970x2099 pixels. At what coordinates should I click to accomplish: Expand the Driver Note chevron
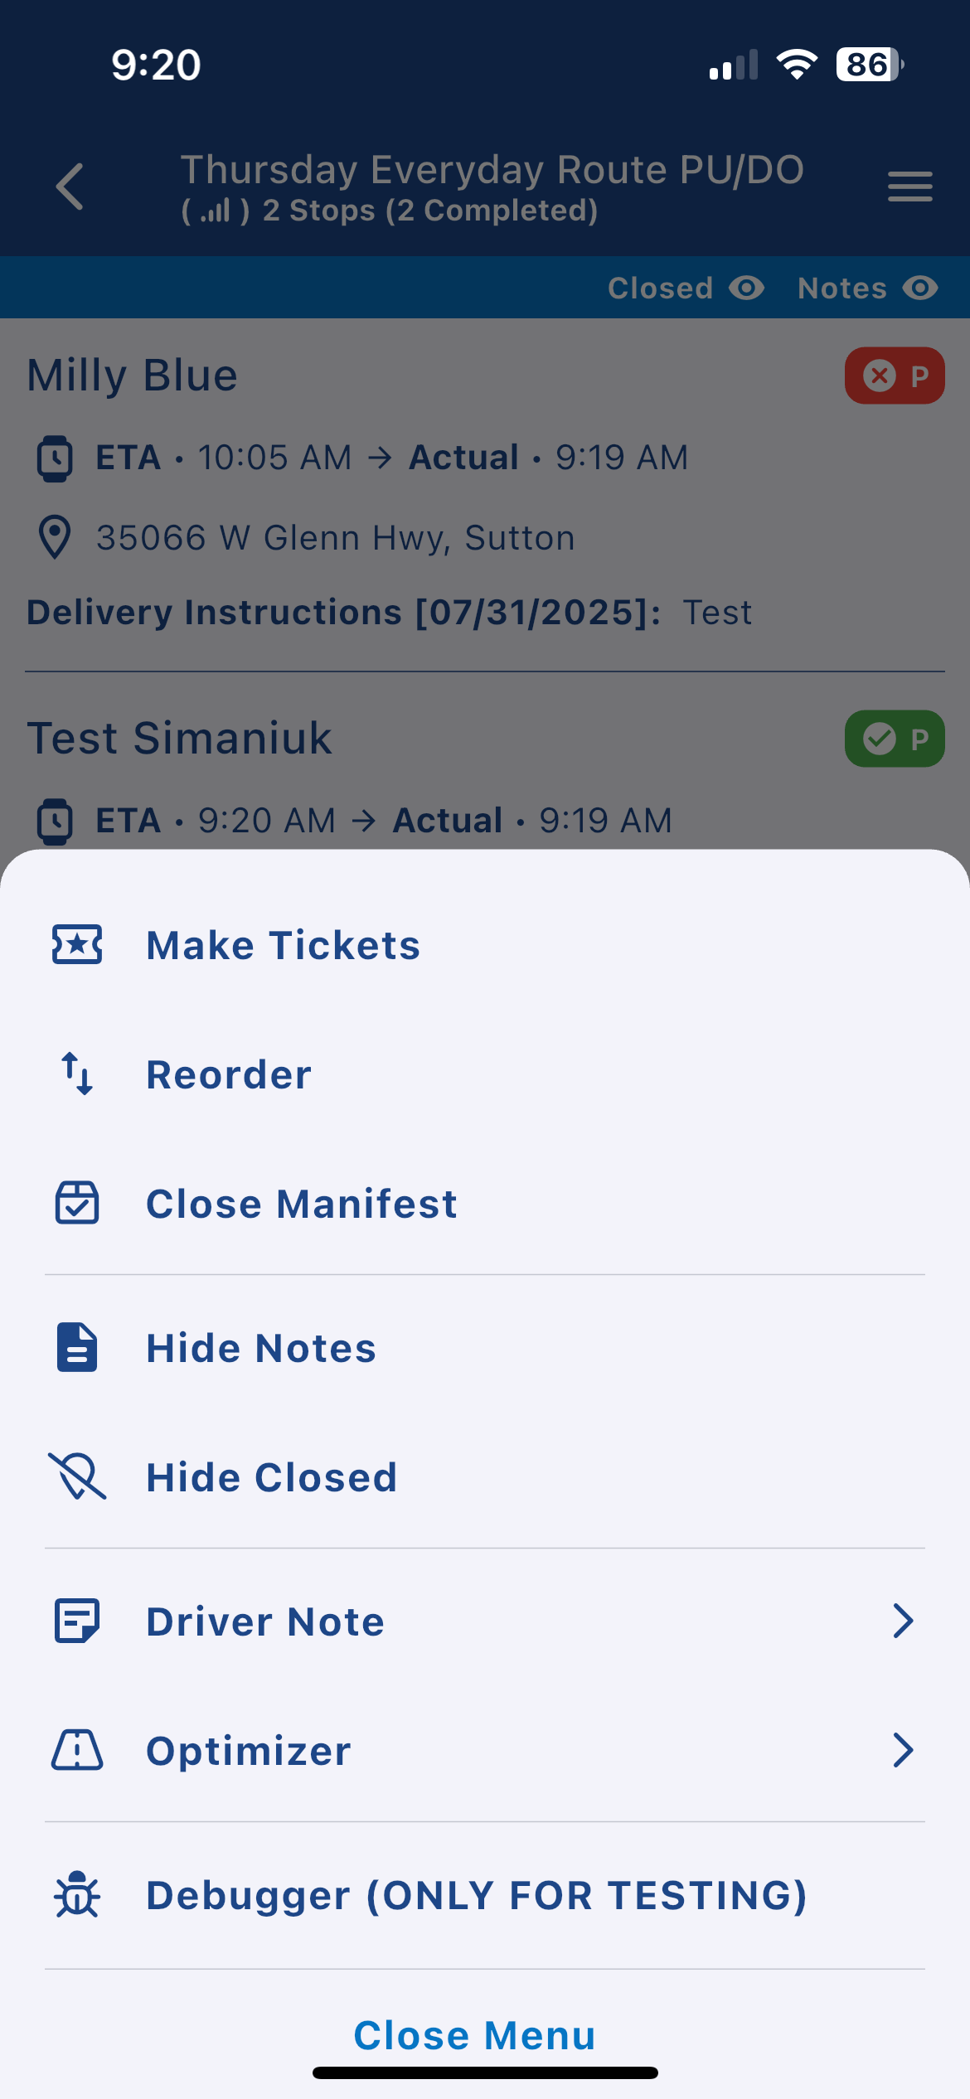(903, 1622)
